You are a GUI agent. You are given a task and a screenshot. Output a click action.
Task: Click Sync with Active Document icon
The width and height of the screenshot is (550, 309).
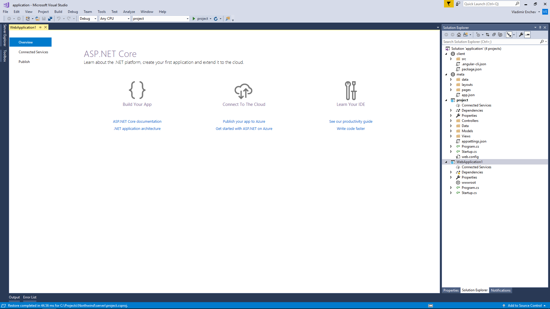[x=488, y=35]
